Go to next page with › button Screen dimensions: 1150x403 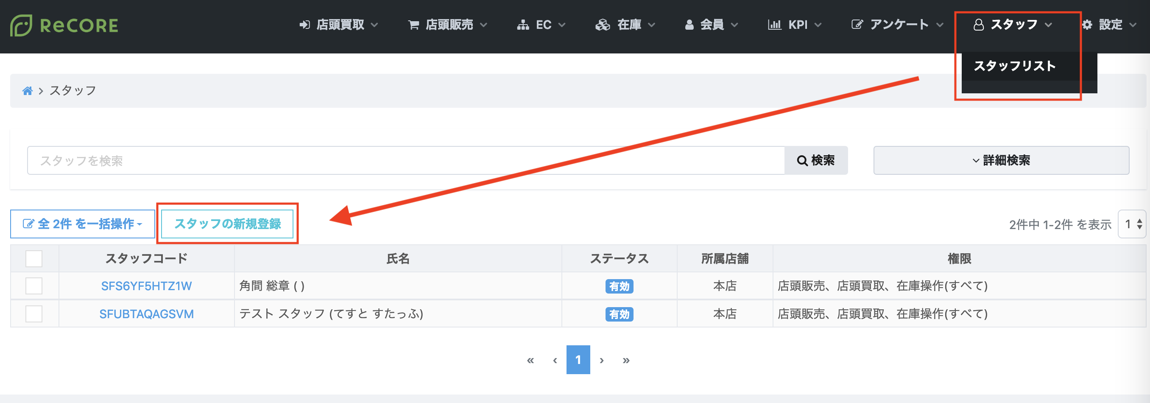tap(602, 360)
